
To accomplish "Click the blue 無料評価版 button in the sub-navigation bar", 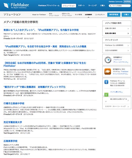I will tap(114, 15).
